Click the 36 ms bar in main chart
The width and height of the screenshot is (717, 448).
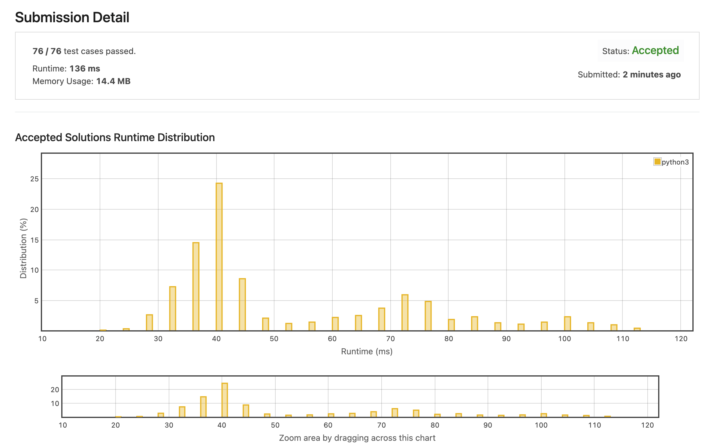click(x=196, y=286)
